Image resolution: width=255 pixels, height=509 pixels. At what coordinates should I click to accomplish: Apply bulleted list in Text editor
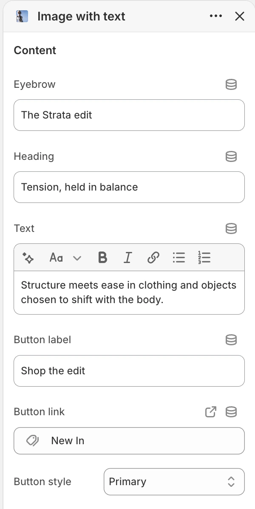[x=178, y=258]
